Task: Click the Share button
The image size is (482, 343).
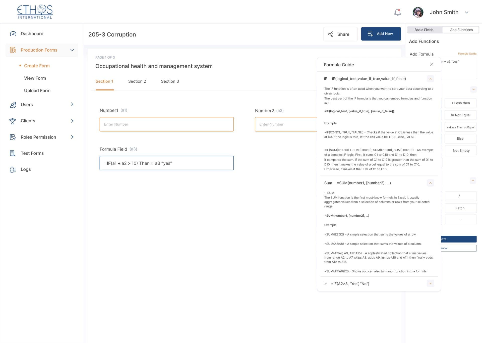Action: [x=340, y=34]
